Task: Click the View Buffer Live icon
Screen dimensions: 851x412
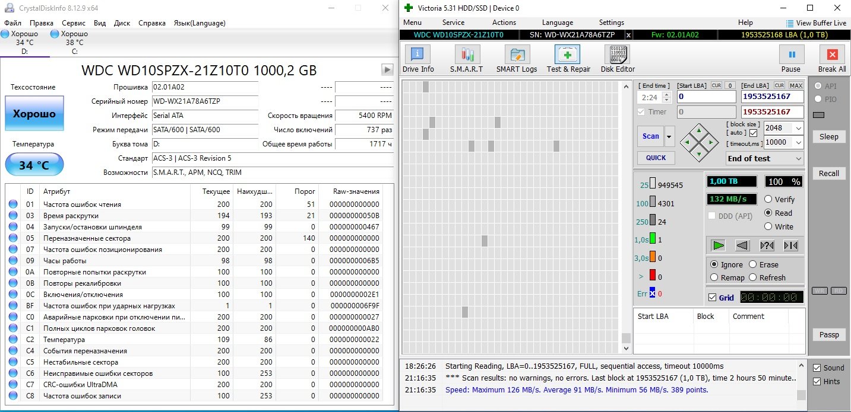Action: click(x=789, y=23)
